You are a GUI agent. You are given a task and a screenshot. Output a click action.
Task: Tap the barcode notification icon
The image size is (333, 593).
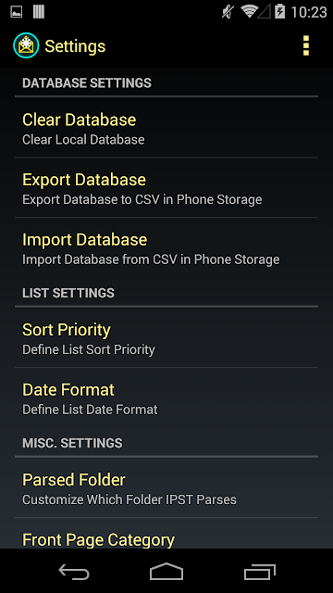[x=39, y=12]
